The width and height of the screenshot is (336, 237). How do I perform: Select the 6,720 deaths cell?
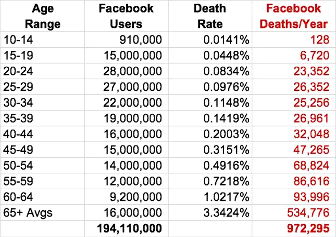[314, 56]
